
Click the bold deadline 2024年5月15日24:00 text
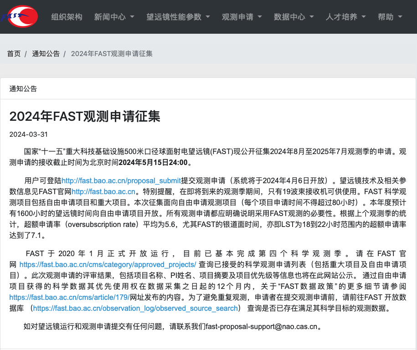[x=153, y=162]
